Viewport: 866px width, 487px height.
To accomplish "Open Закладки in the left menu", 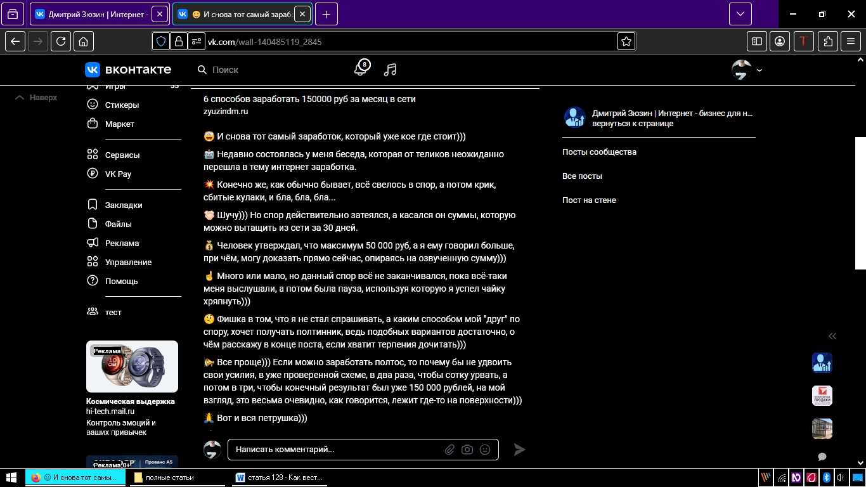I will (x=124, y=205).
